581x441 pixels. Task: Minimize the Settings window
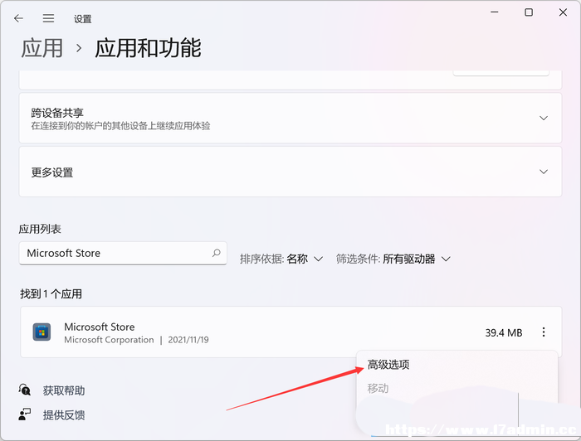[495, 12]
